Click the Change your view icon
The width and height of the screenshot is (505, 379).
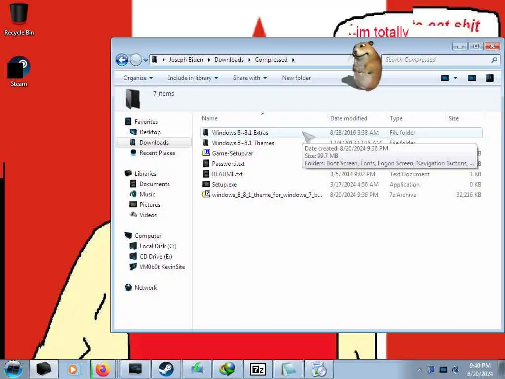[445, 78]
